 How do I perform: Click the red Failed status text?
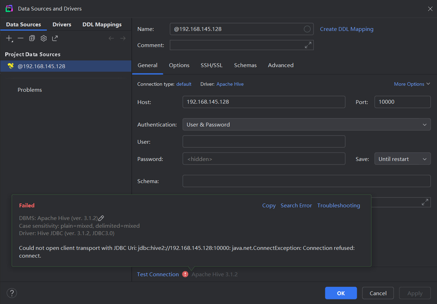[27, 206]
